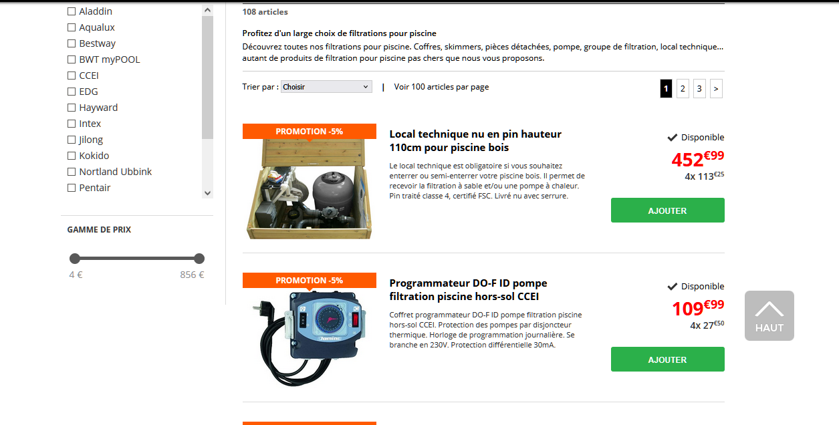Image resolution: width=839 pixels, height=425 pixels.
Task: Click the brand list scroll-up arrow
Action: 207,11
